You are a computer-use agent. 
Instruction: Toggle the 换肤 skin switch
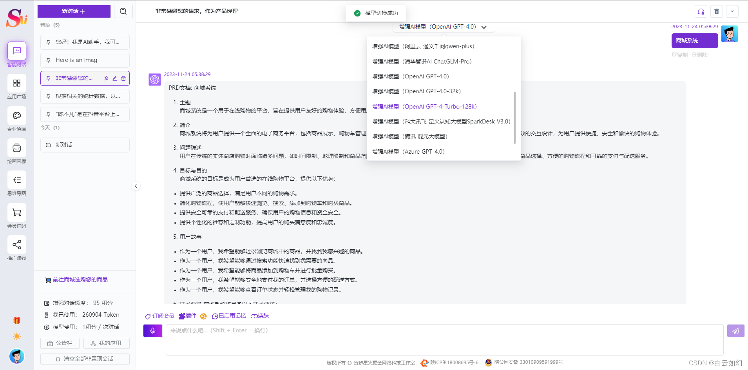[x=260, y=316]
